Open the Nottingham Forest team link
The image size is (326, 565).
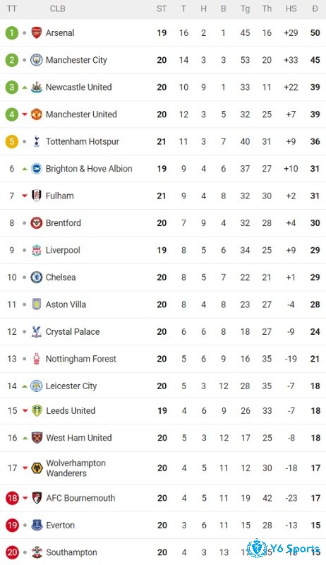point(81,359)
